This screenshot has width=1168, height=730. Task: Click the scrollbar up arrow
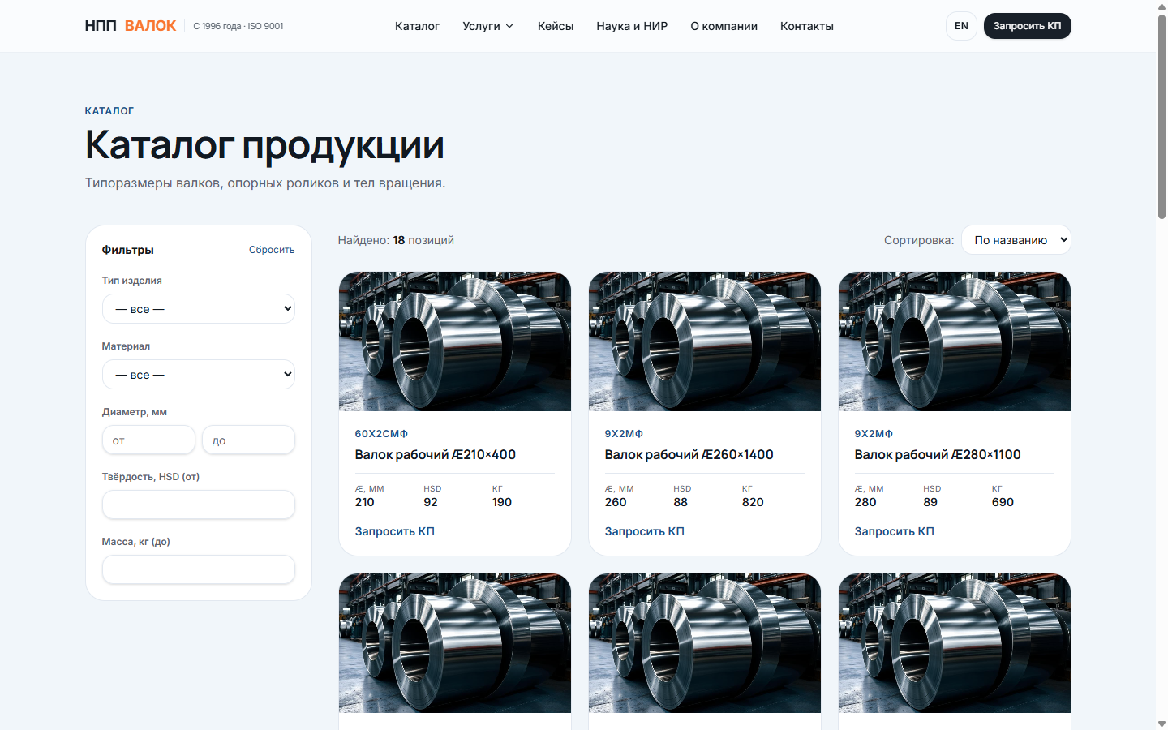point(1162,6)
